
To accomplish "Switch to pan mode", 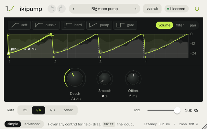I will [x=193, y=25].
